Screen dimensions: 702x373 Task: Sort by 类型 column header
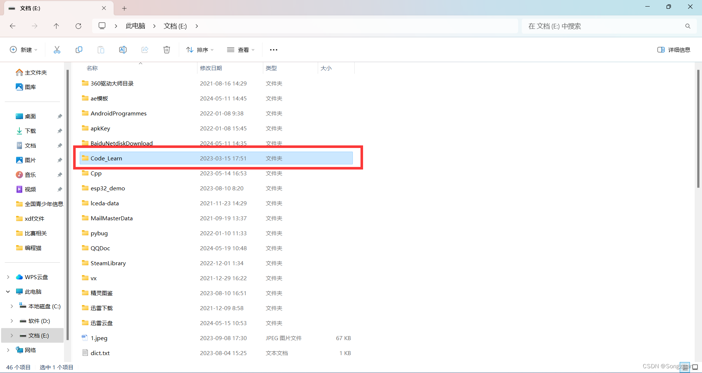(271, 68)
